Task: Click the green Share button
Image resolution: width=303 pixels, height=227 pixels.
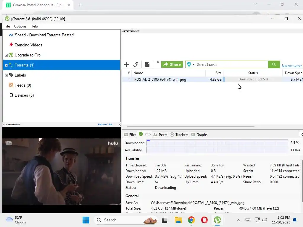Action: [172, 64]
